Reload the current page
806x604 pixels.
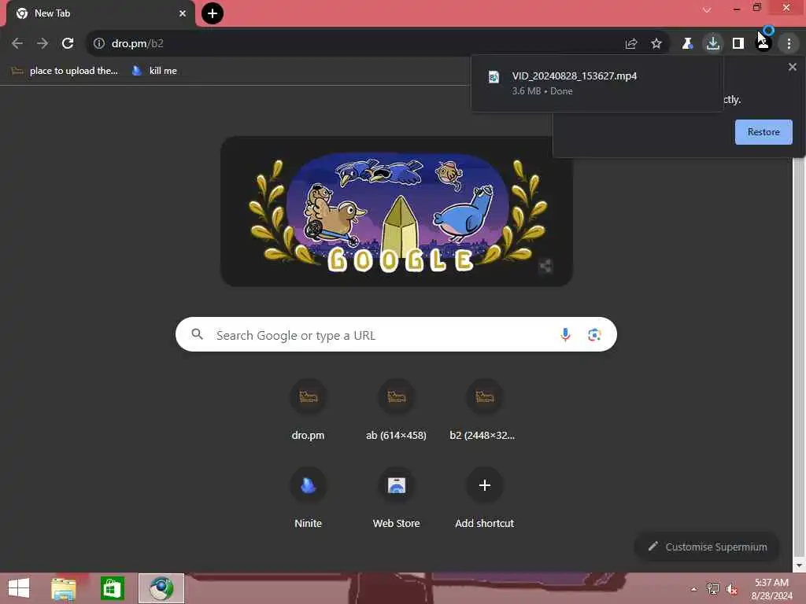point(68,44)
